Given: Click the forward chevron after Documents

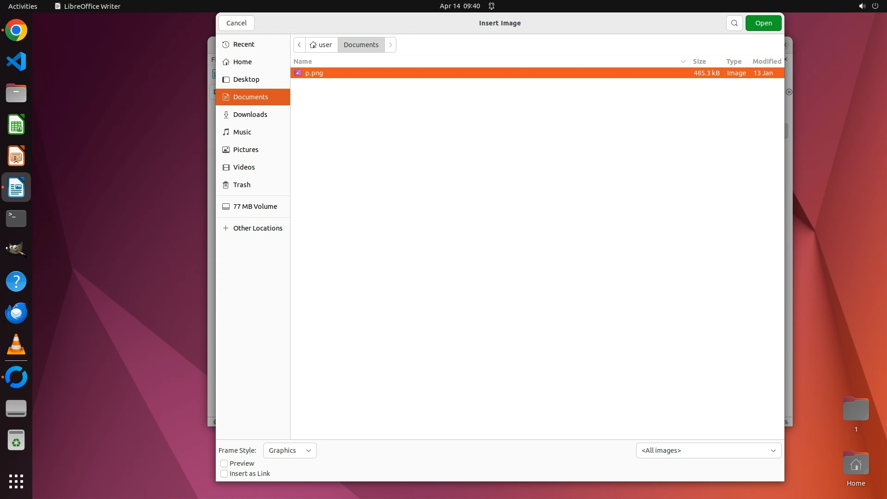Looking at the screenshot, I should pos(390,45).
